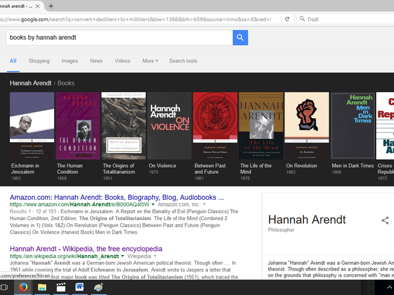Open File Explorer folder icon in taskbar
The width and height of the screenshot is (394, 295).
(x=42, y=287)
